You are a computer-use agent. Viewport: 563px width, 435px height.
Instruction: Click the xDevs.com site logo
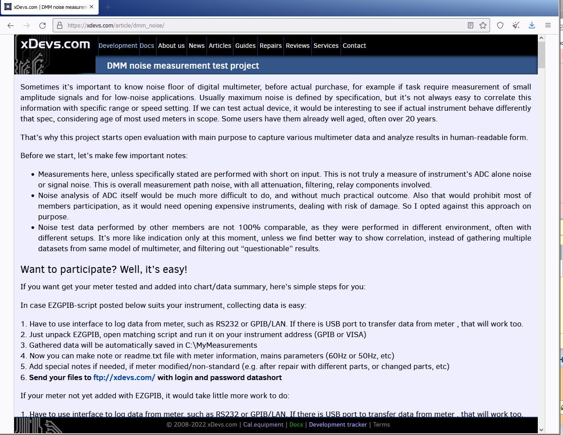pos(55,44)
